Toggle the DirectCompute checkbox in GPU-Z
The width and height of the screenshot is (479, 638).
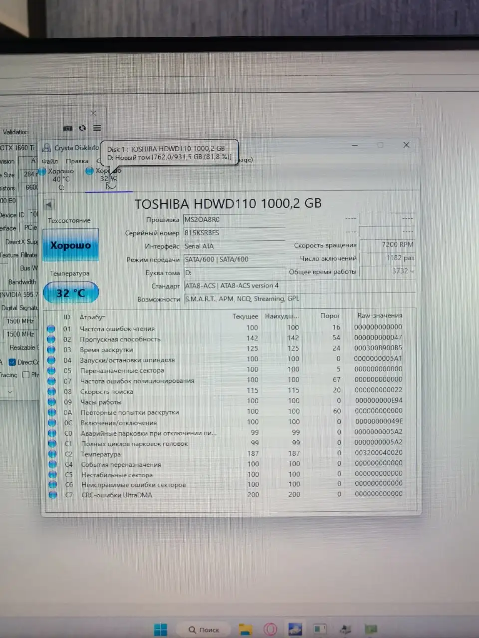coord(12,362)
